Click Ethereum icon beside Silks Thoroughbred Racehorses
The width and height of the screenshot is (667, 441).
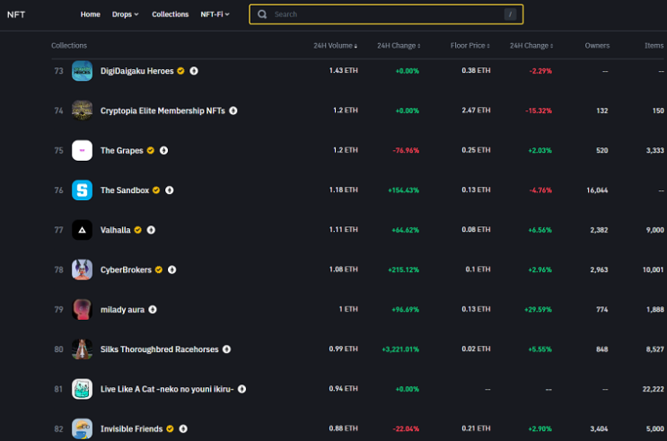pos(226,349)
